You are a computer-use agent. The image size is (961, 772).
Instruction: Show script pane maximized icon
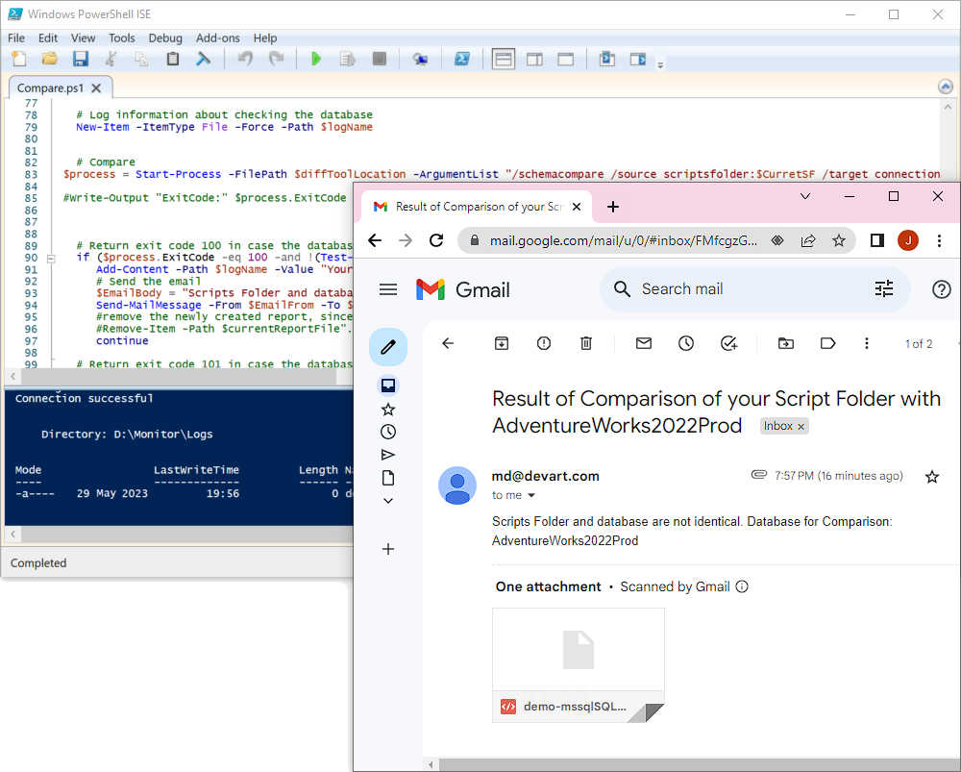point(566,60)
